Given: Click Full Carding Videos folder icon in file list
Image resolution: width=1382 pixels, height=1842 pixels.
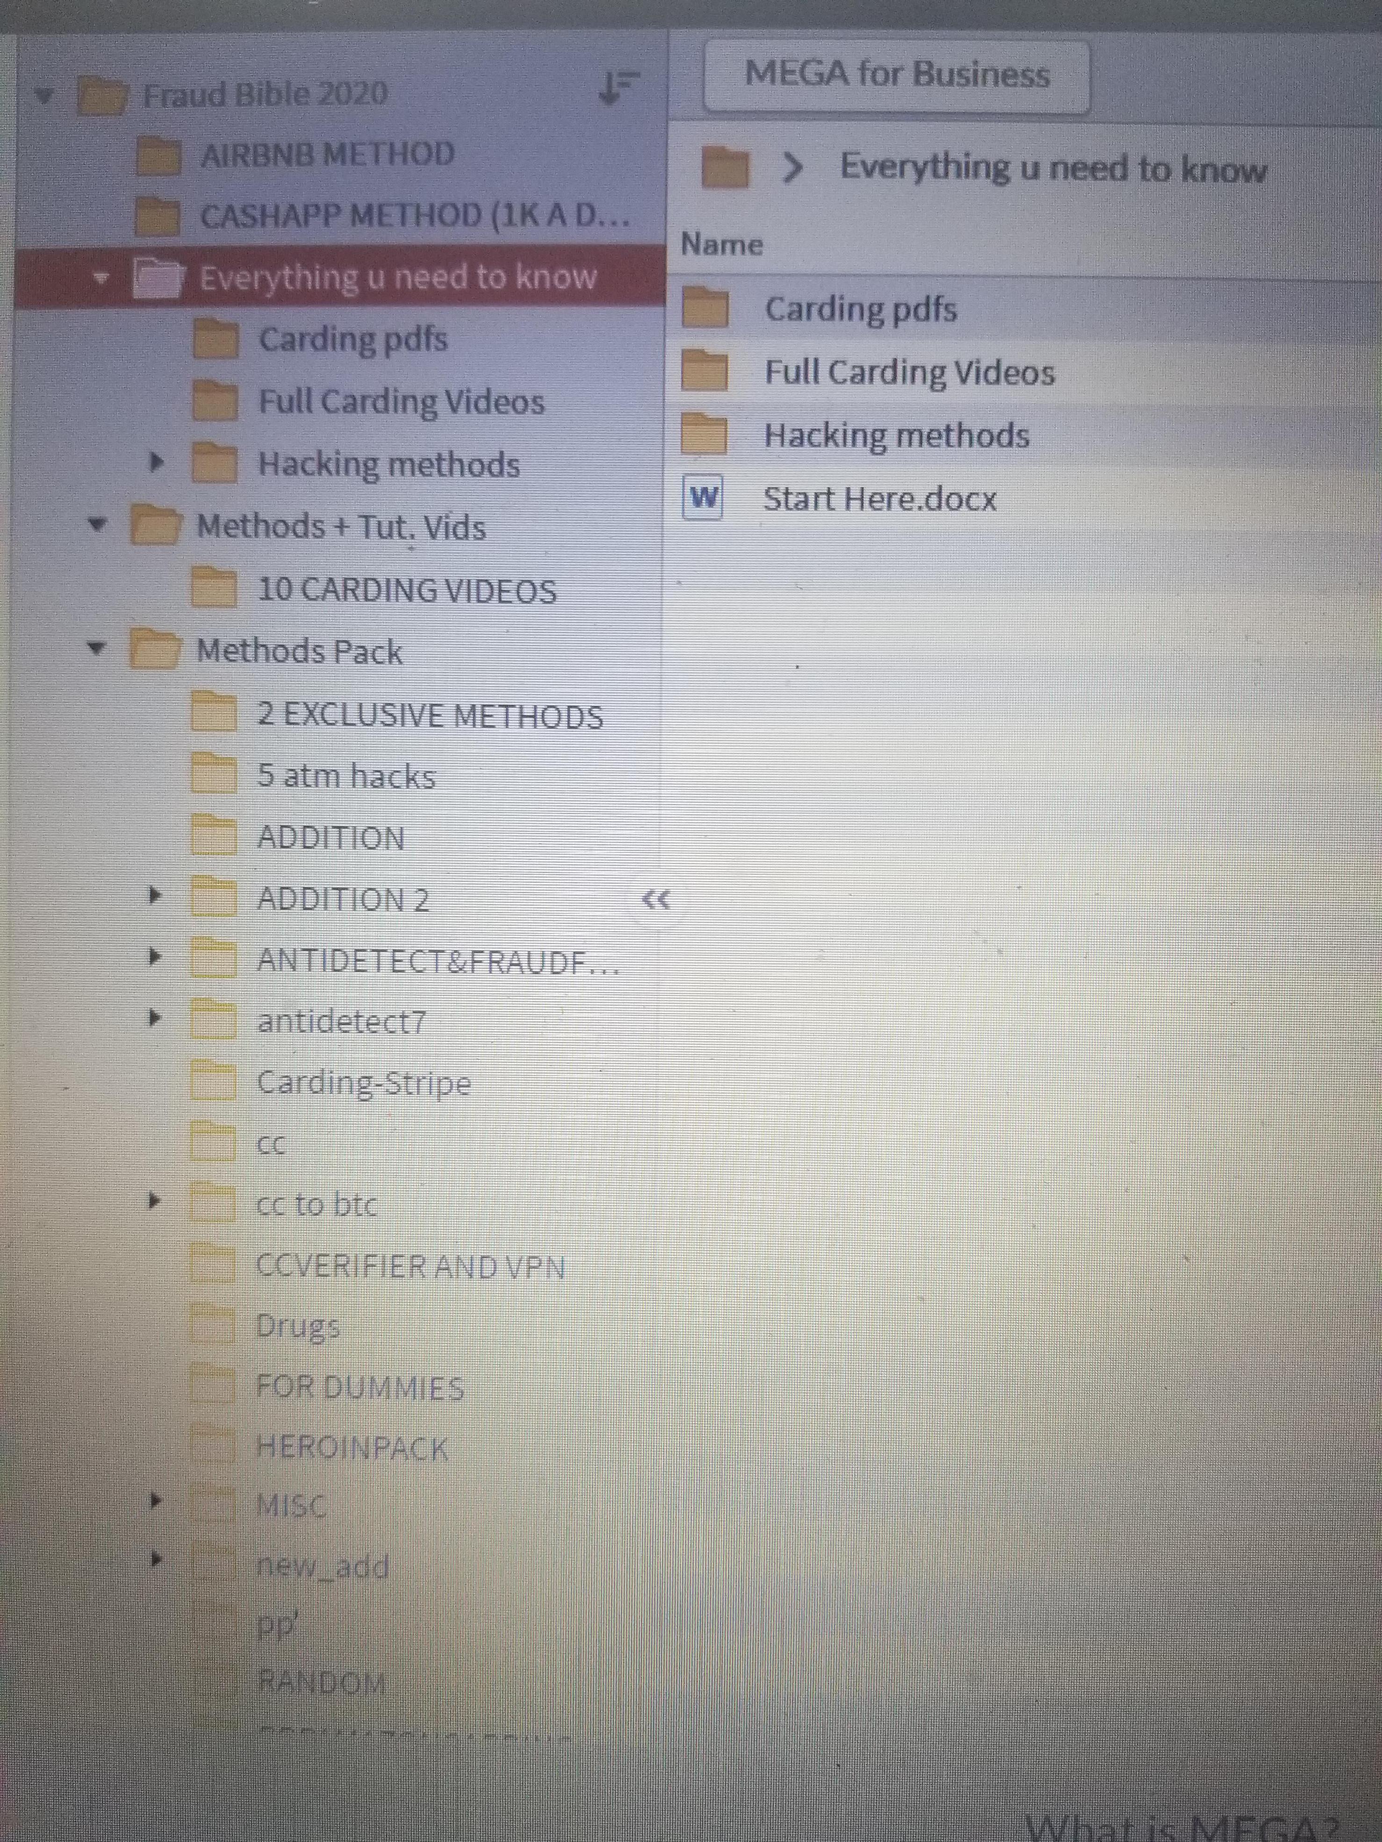Looking at the screenshot, I should pyautogui.click(x=704, y=371).
